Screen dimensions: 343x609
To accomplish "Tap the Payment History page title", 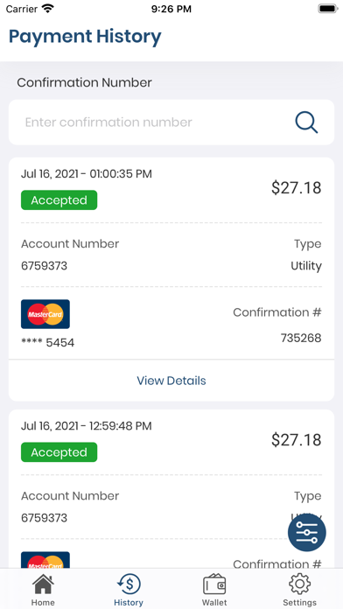I will point(85,37).
